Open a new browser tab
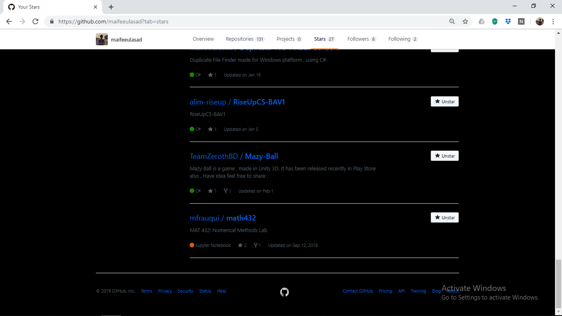The image size is (562, 316). tap(111, 7)
